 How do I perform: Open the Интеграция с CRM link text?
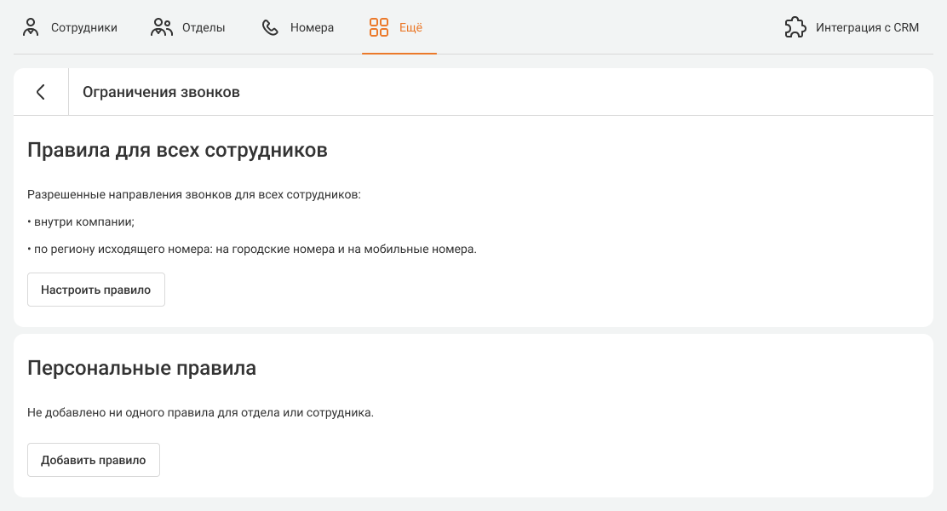(867, 27)
